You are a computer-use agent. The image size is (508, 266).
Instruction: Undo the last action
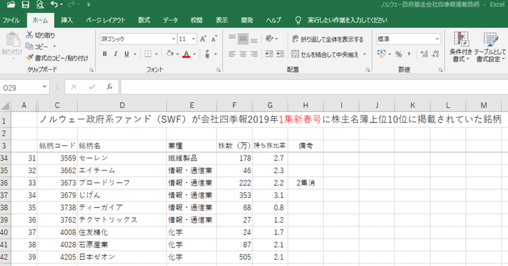54,4
